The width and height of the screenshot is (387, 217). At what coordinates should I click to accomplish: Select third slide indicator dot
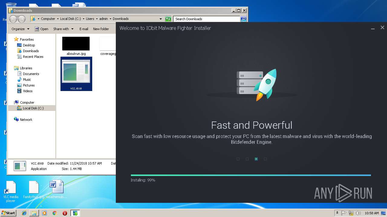(256, 159)
